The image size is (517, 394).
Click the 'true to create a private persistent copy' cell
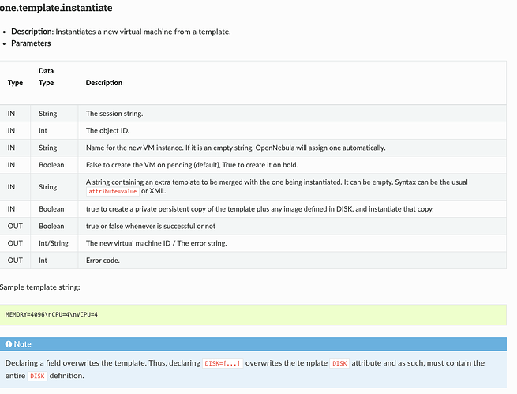click(x=260, y=209)
